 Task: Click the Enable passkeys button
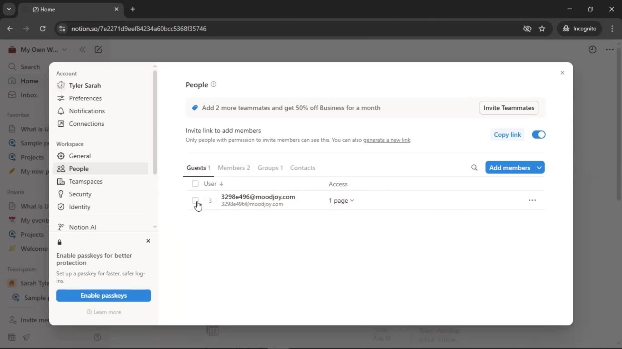point(104,296)
